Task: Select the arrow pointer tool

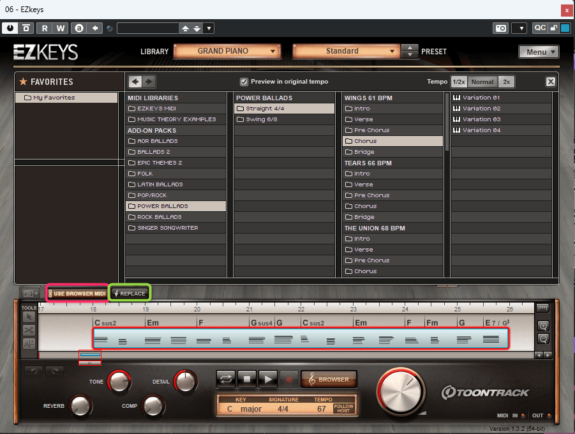Action: tap(29, 317)
